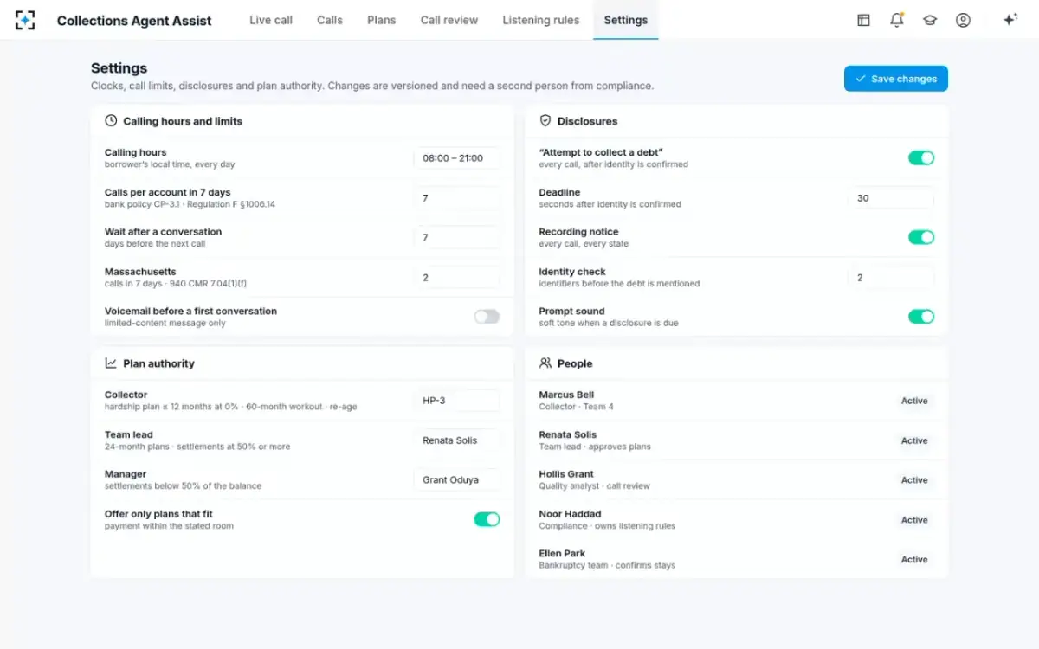Viewport: 1039px width, 649px height.
Task: Edit the Deadline seconds field showing 30
Action: (891, 198)
